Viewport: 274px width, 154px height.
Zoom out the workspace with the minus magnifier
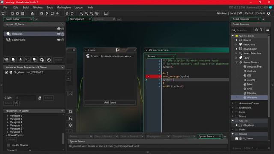tap(81, 13)
